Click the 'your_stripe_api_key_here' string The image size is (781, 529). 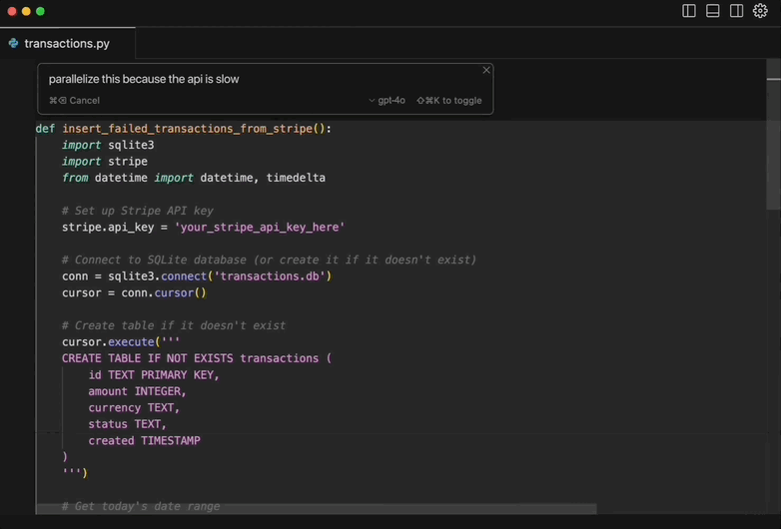259,228
